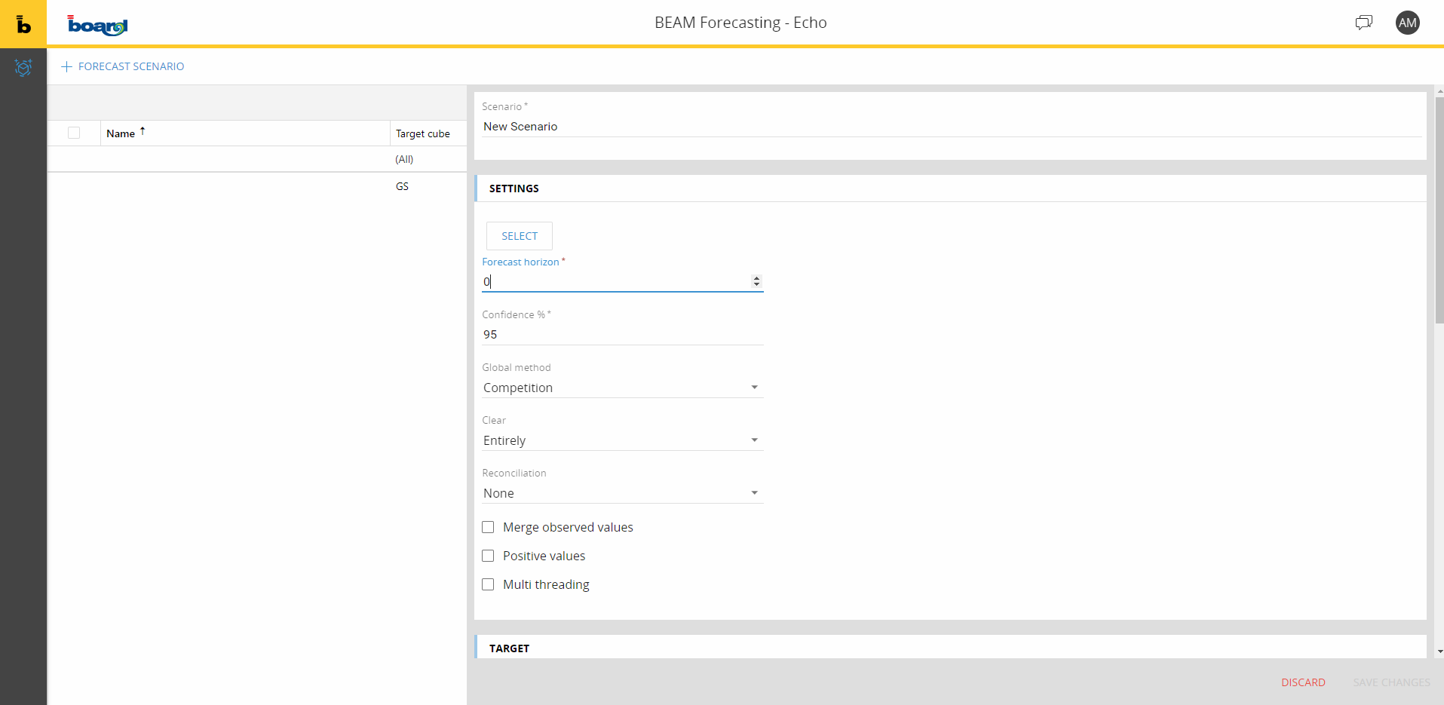The width and height of the screenshot is (1444, 705).
Task: Open the Reconciliation dropdown
Action: 622,493
